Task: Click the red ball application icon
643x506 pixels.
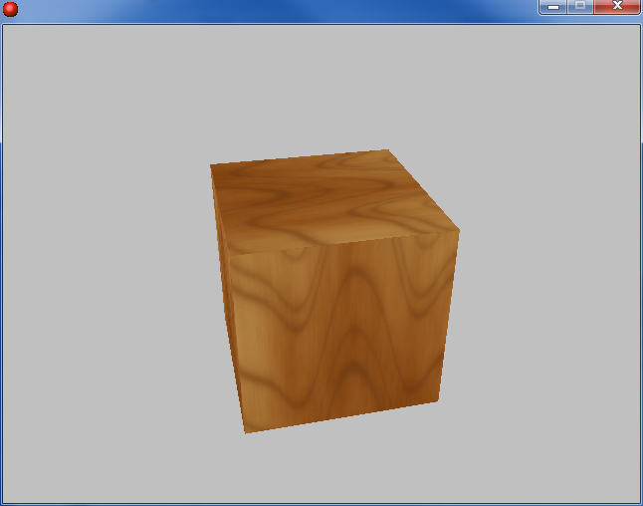Action: pos(10,9)
